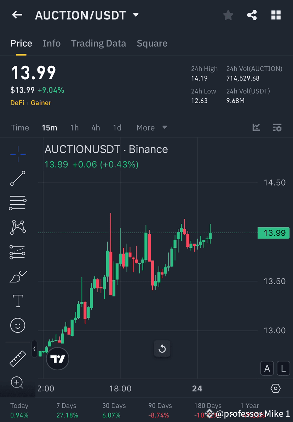Expand the More timeframes dropdown
The image size is (293, 422).
152,128
